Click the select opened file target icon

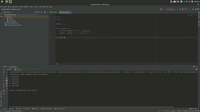click(36, 12)
